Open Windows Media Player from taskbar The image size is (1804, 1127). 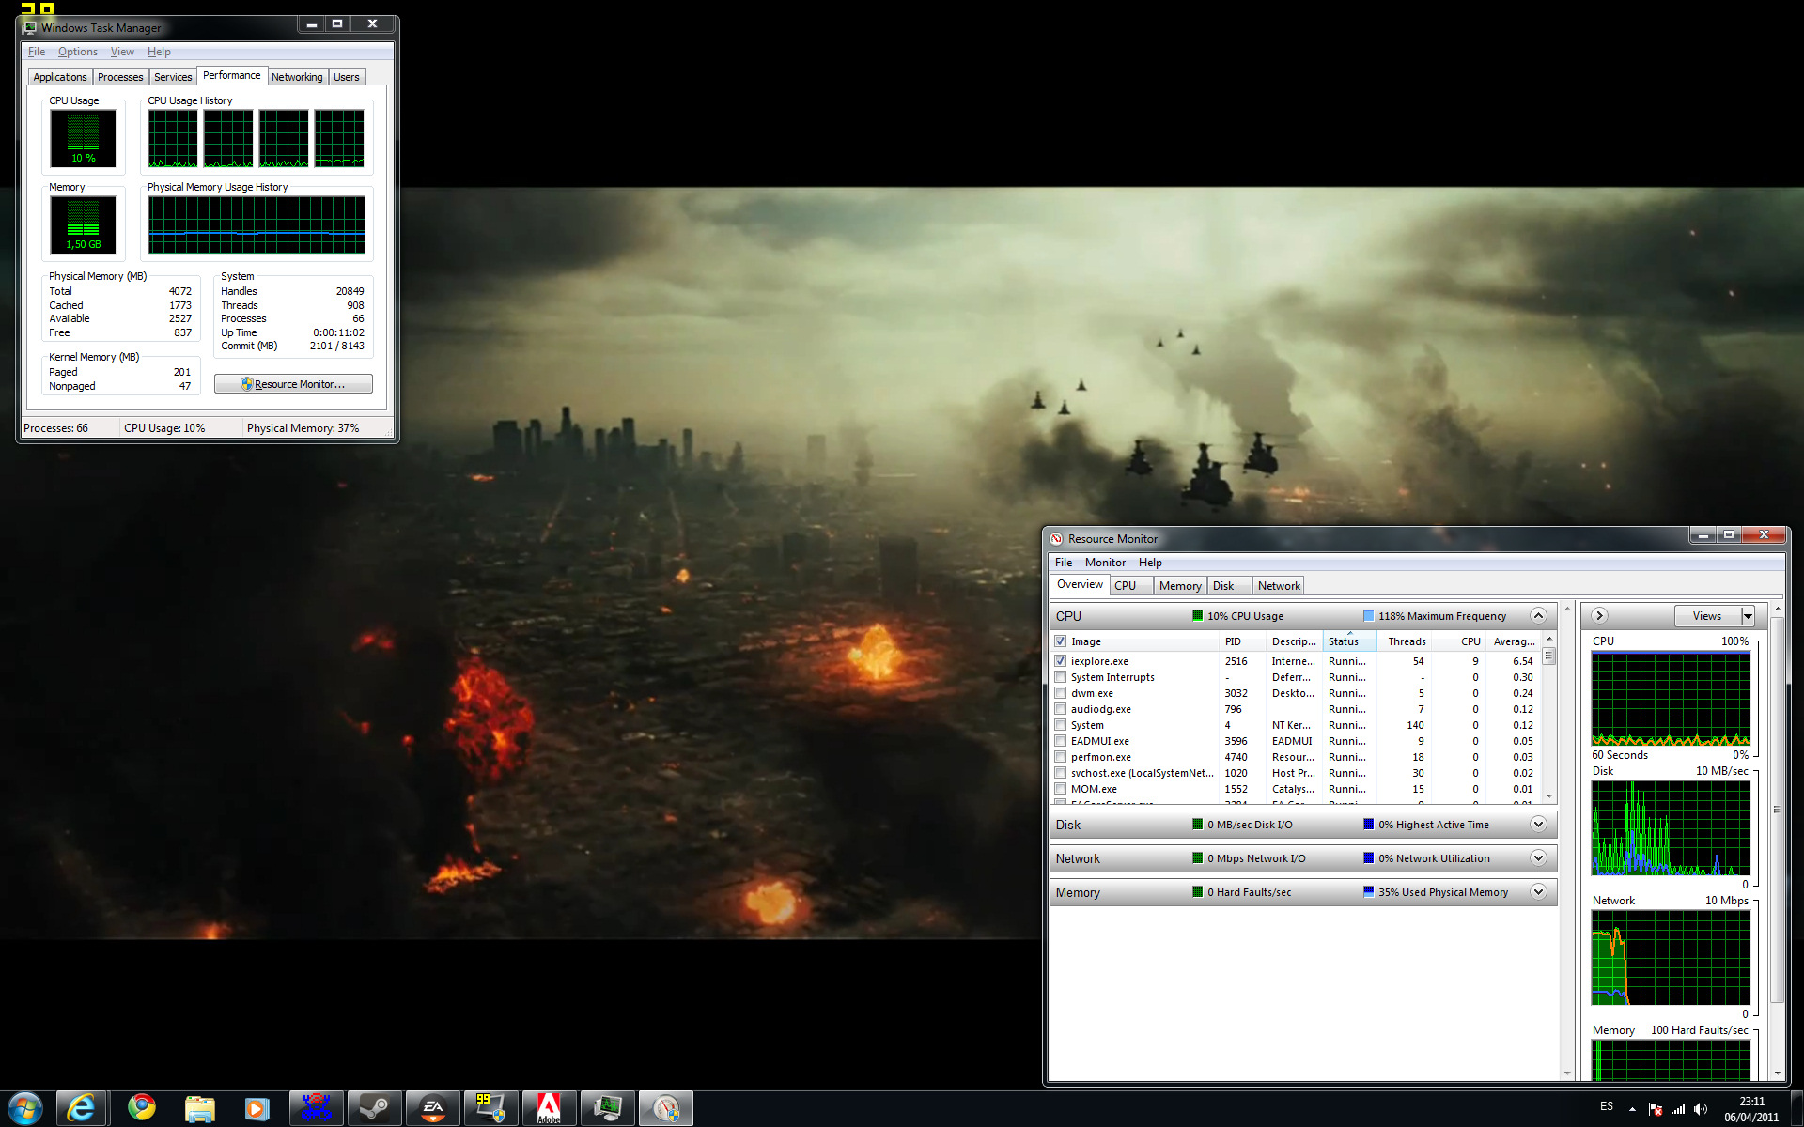click(257, 1108)
